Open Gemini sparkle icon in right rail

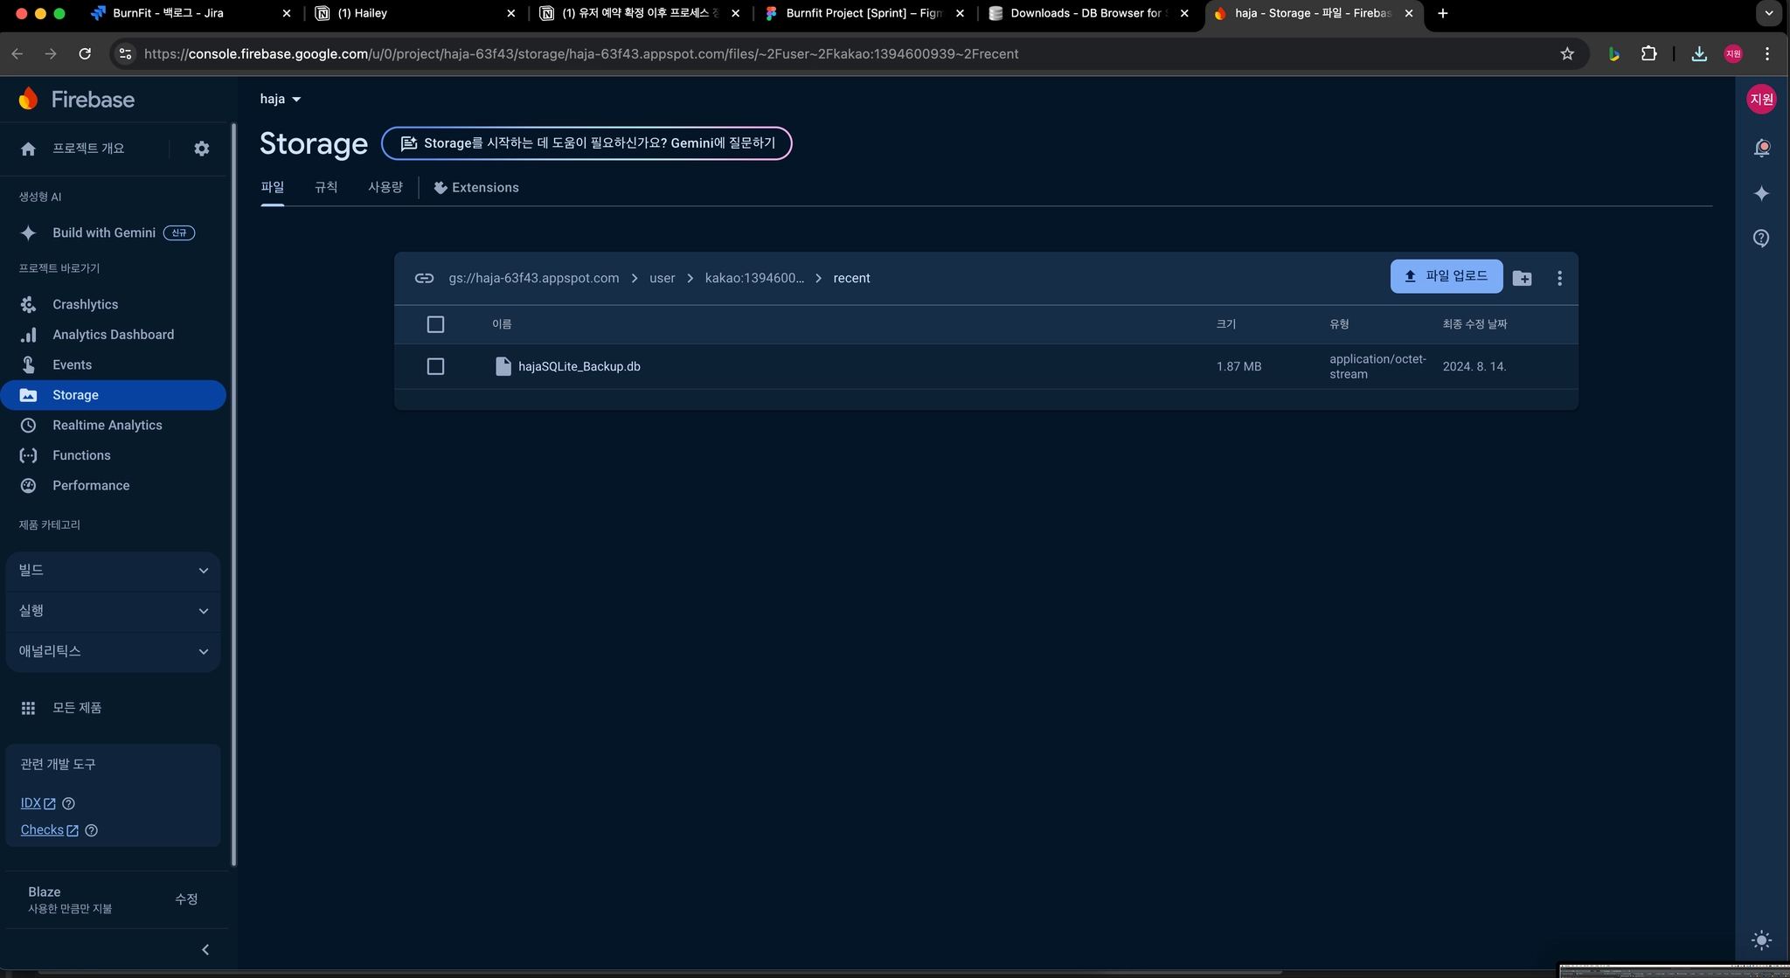tap(1761, 193)
